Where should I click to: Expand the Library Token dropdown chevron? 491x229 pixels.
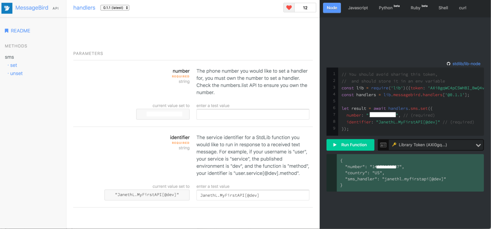(x=478, y=145)
